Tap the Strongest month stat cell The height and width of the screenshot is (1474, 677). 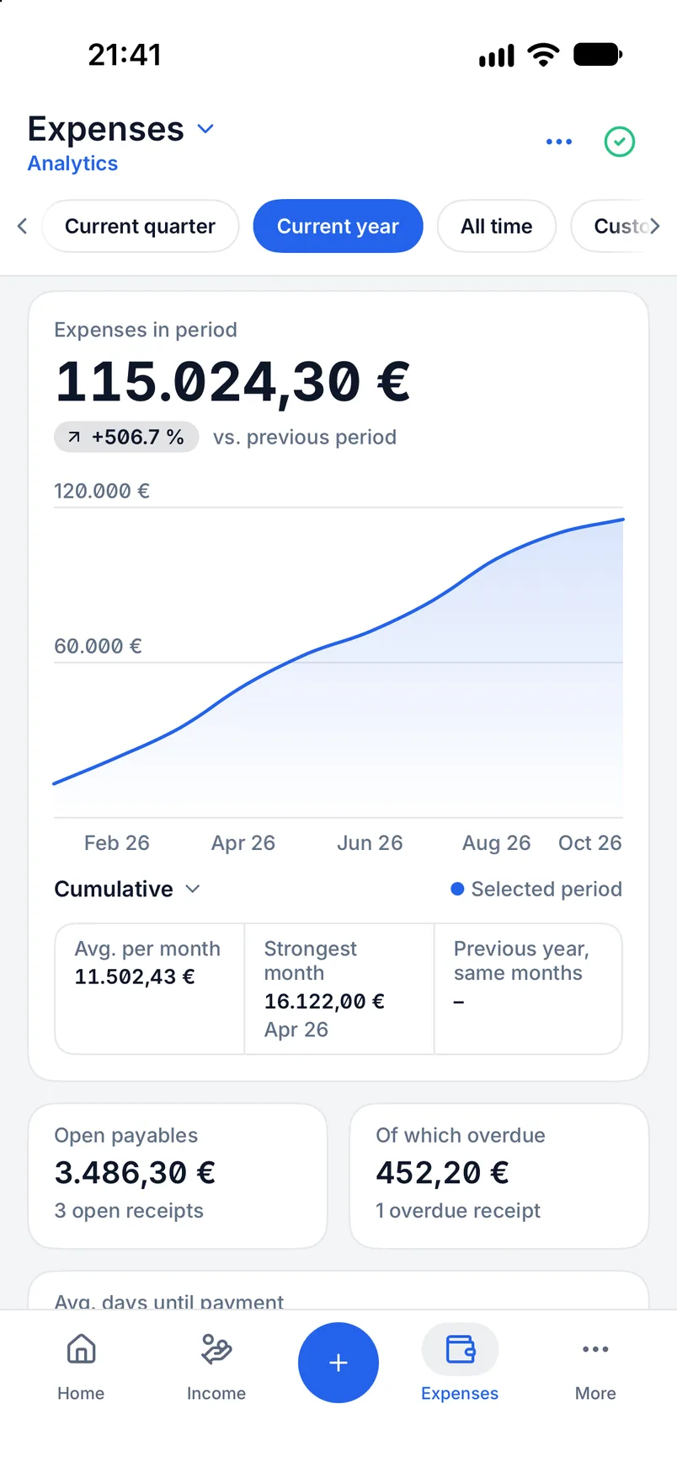coord(339,988)
